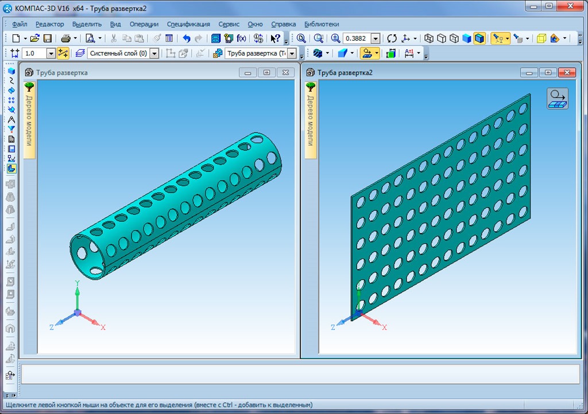
Task: Toggle the unfold mode button in second toolbar
Action: coord(367,53)
